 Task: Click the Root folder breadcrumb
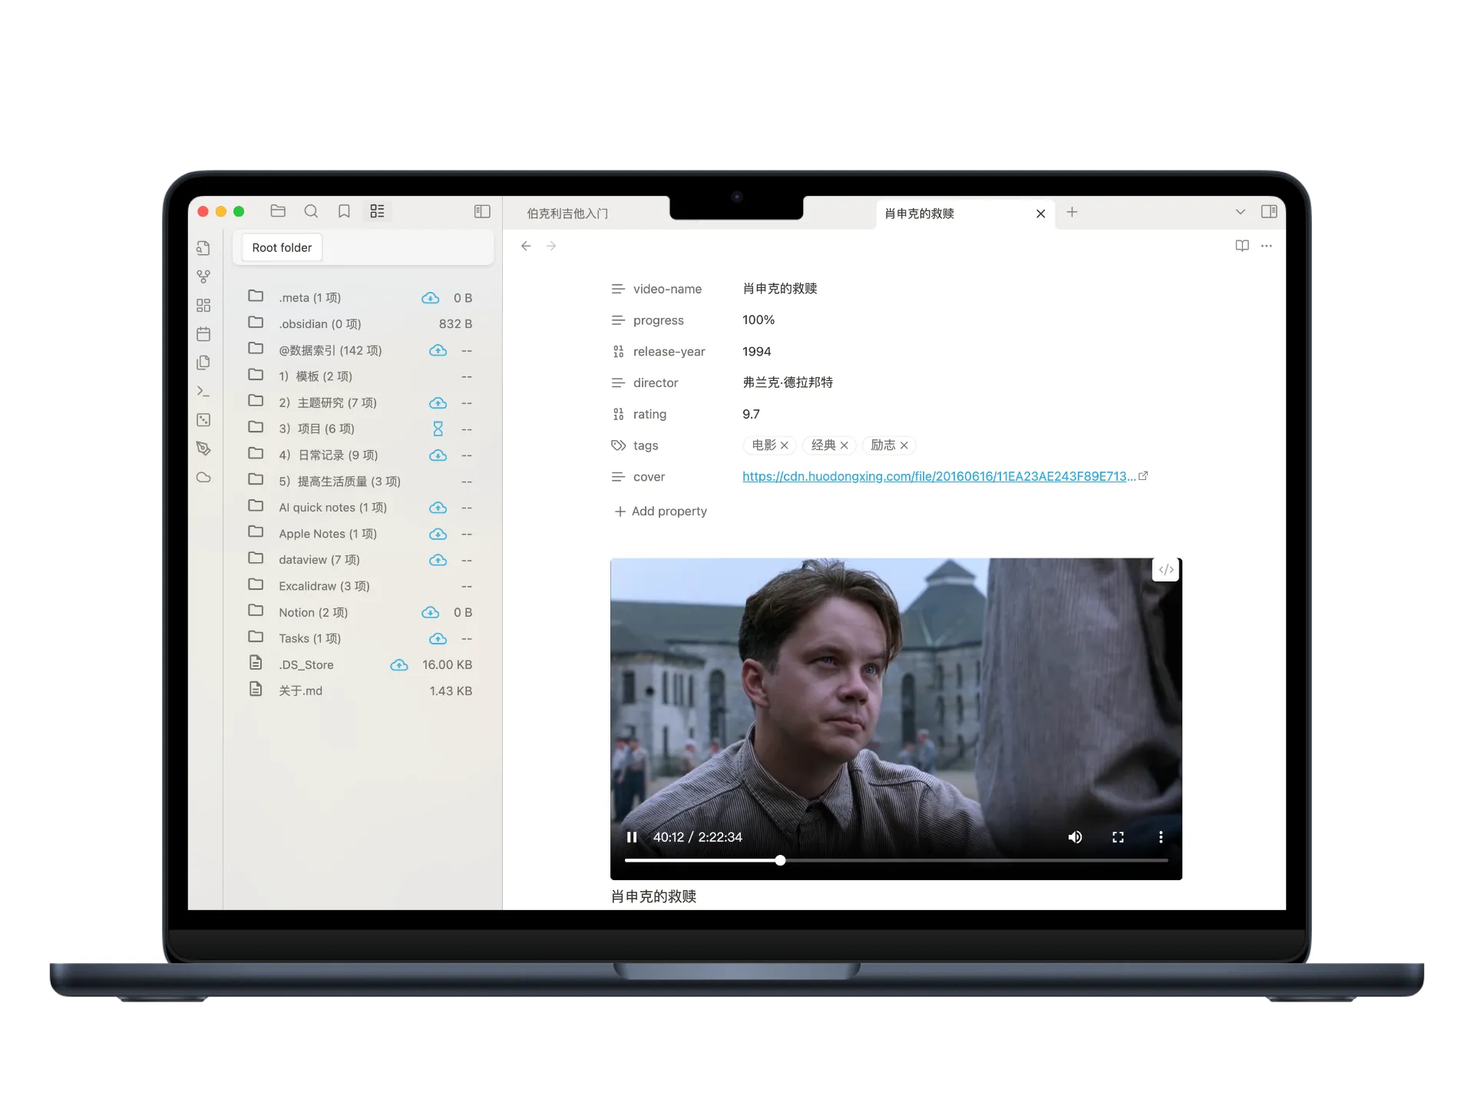click(282, 247)
